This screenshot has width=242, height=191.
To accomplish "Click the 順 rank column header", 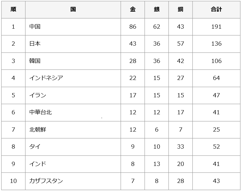I will 13,10.
